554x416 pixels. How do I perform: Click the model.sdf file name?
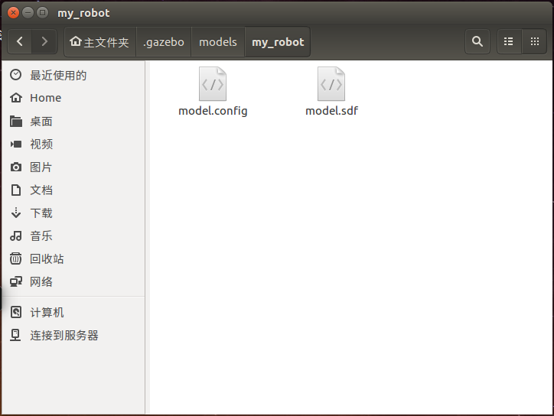(x=331, y=111)
